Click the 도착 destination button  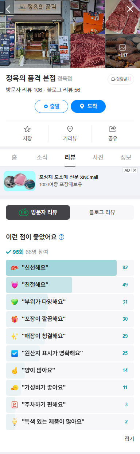(x=88, y=106)
